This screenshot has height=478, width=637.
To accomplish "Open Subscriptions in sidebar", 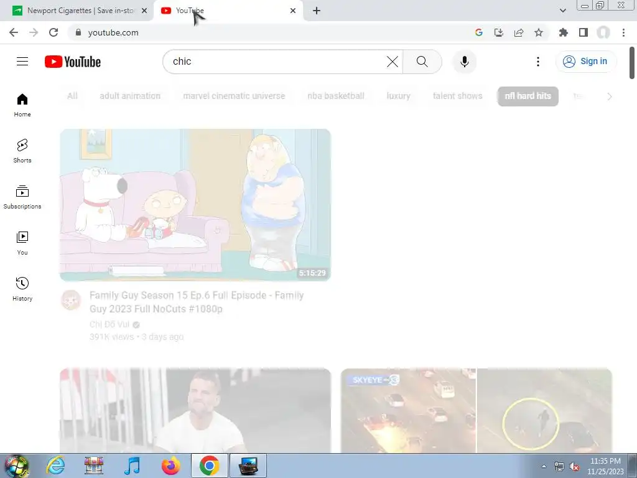I will (x=22, y=197).
